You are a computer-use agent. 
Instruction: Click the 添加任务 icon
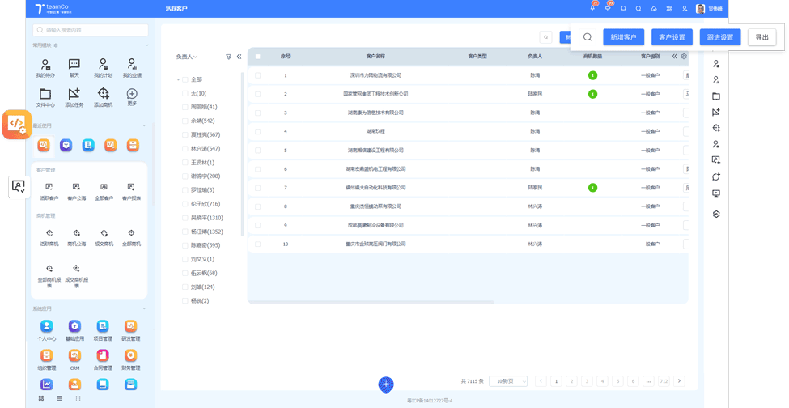(x=74, y=97)
